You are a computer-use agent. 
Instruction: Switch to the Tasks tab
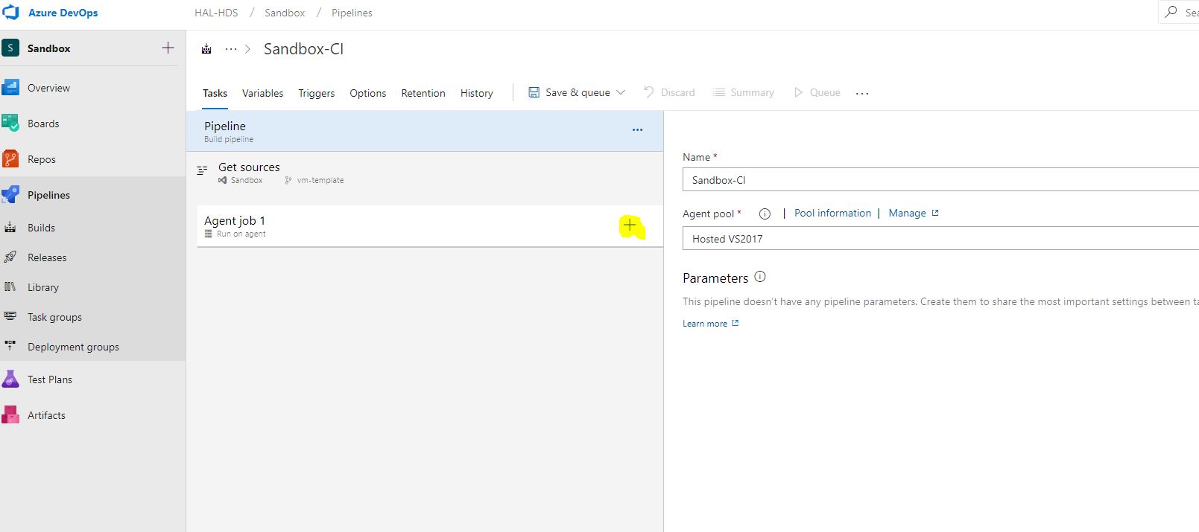[215, 93]
